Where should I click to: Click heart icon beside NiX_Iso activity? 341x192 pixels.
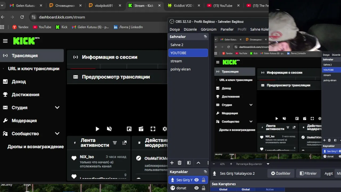[74, 158]
